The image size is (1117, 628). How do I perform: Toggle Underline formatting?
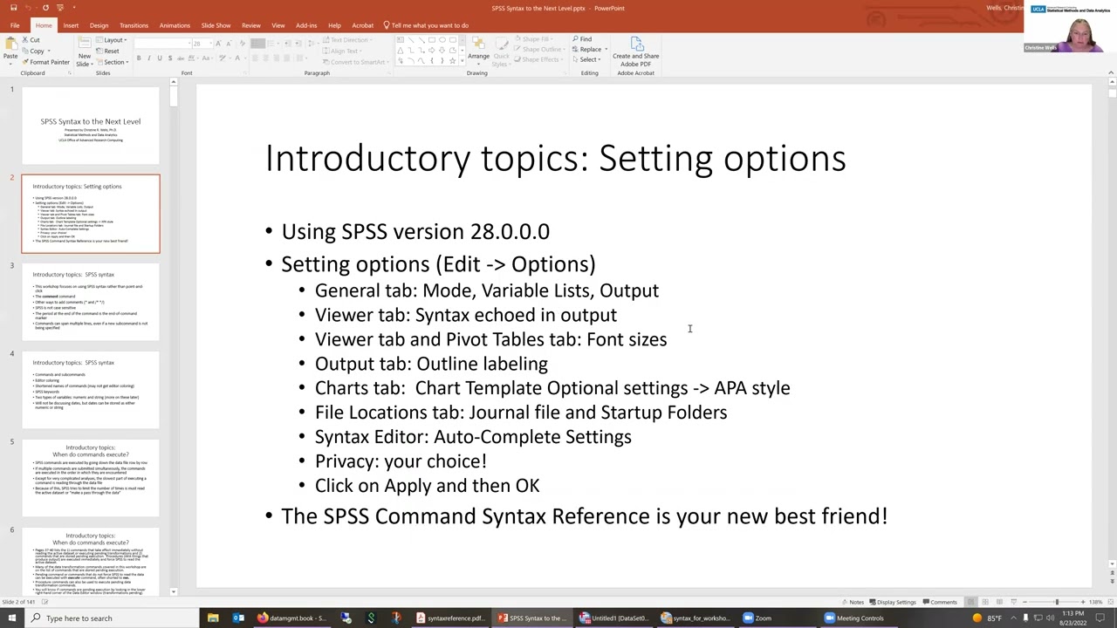pos(159,58)
